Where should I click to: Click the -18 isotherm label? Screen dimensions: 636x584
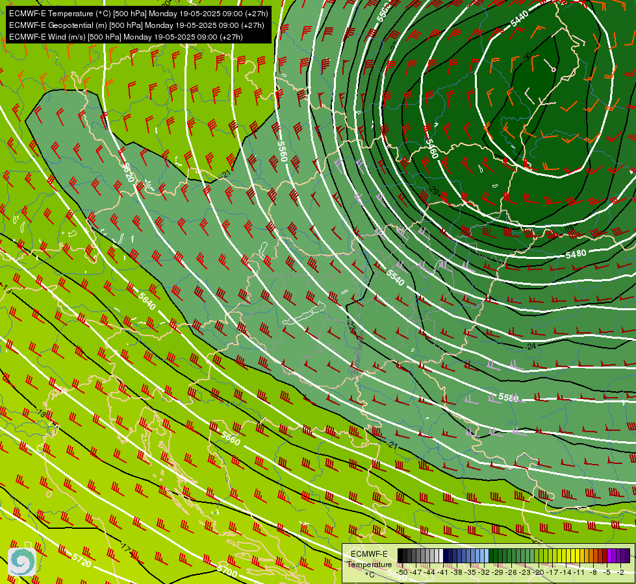point(42,414)
